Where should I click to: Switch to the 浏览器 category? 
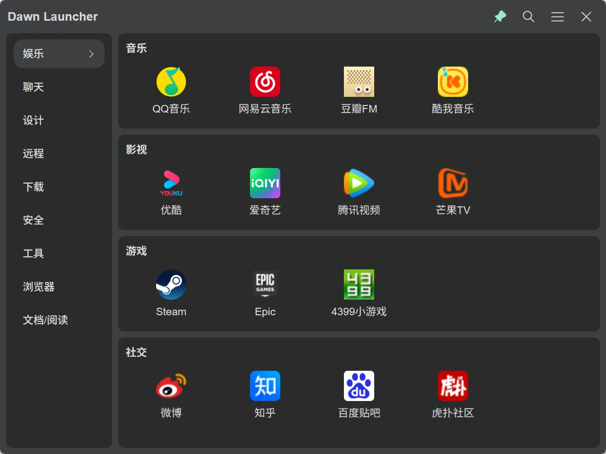(x=59, y=287)
